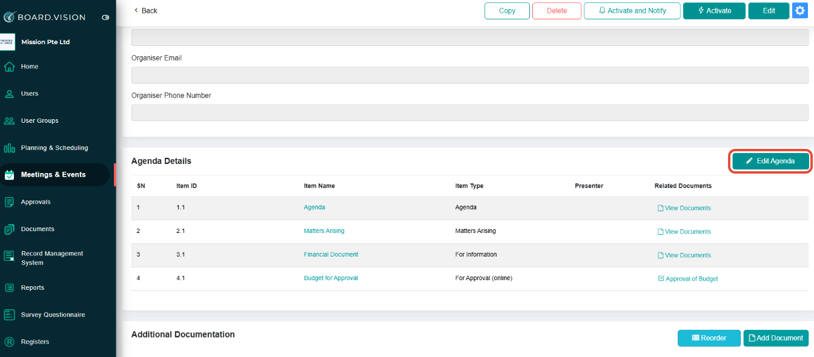Open Documents menu item
This screenshot has width=814, height=357.
(38, 229)
